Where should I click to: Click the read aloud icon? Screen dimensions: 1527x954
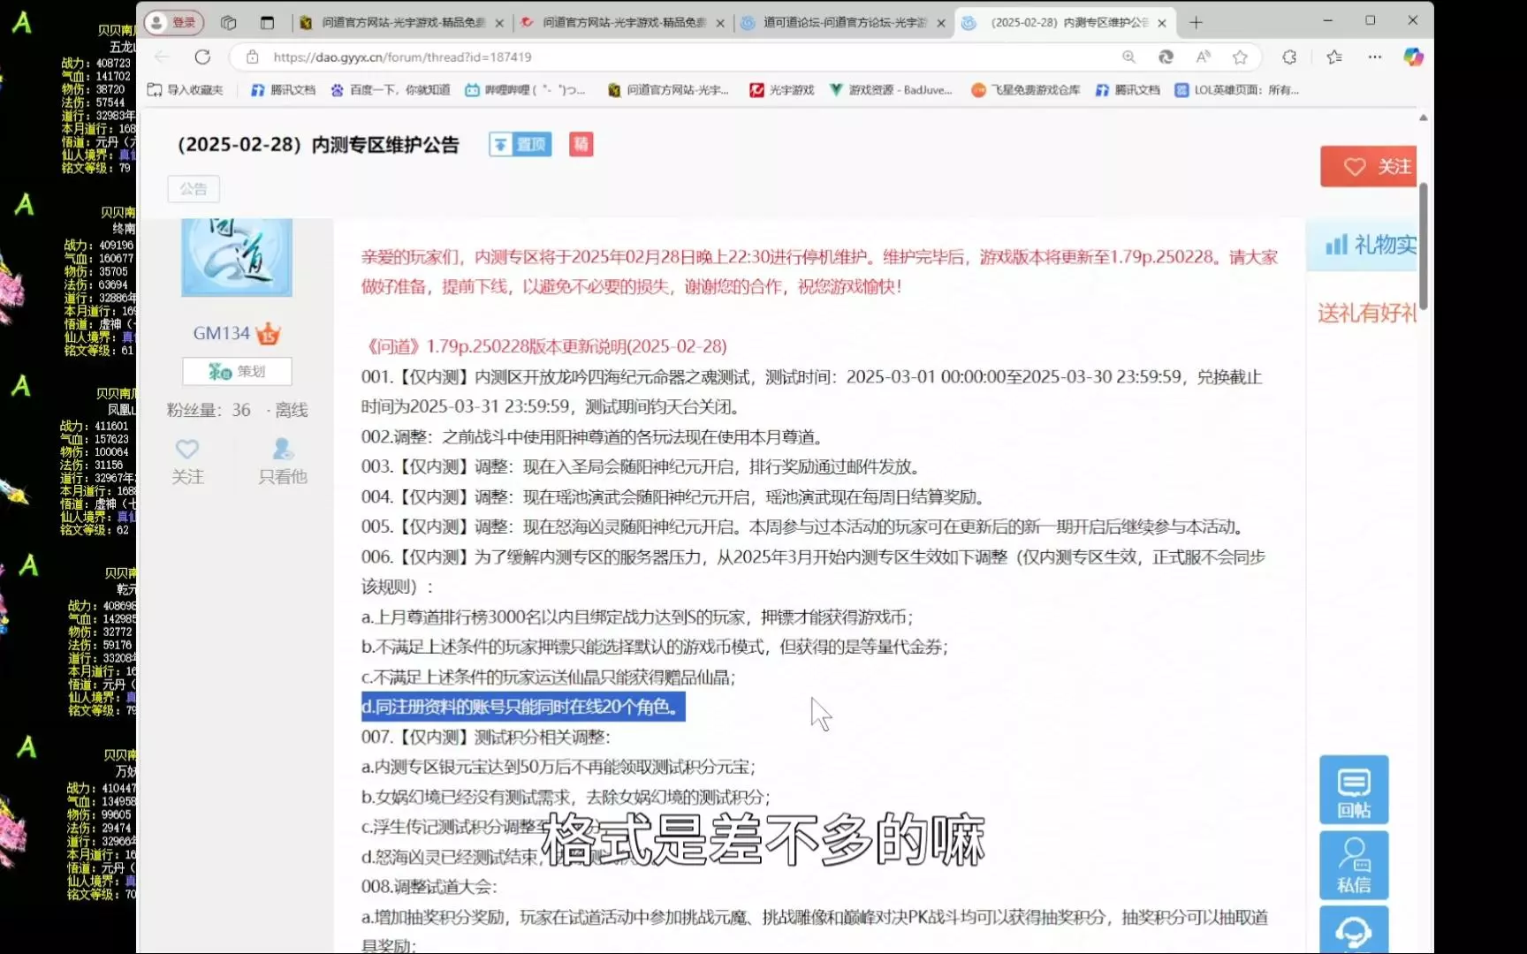(1203, 57)
